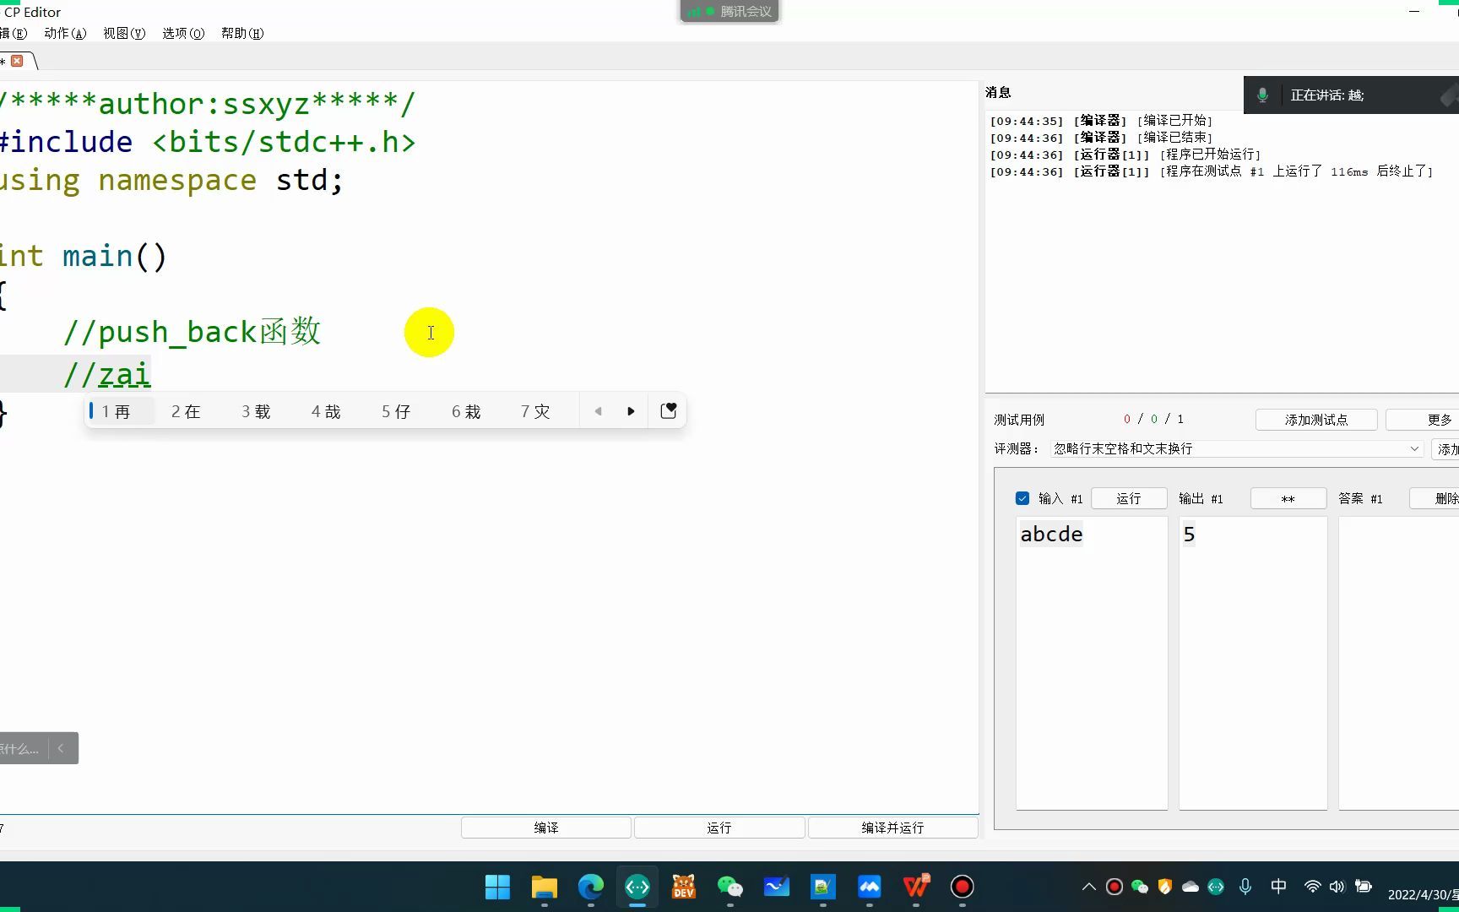1459x912 pixels.
Task: Go to next IME candidate page
Action: pyautogui.click(x=631, y=411)
